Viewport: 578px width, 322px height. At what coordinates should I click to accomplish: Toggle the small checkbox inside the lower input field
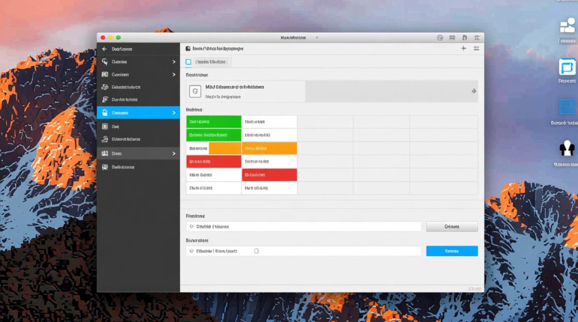256,251
